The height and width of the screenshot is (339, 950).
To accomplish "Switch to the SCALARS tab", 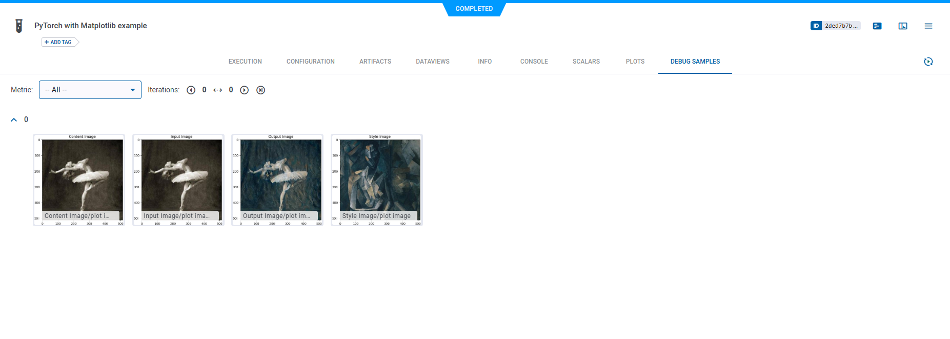I will pos(586,62).
